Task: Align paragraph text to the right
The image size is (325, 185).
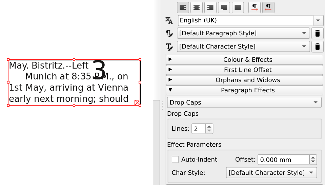Action: tap(210, 7)
